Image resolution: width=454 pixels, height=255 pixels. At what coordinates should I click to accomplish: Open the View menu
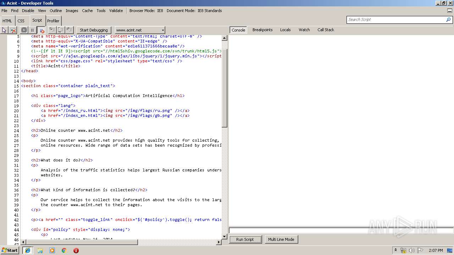[42, 11]
